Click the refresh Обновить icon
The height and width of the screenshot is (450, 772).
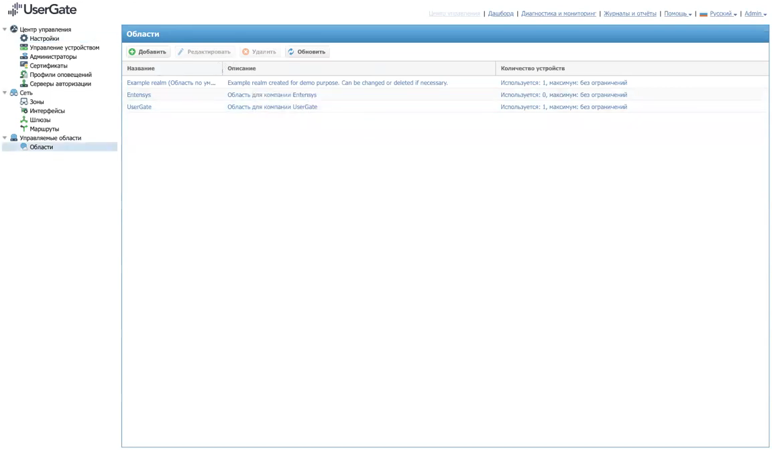click(291, 52)
